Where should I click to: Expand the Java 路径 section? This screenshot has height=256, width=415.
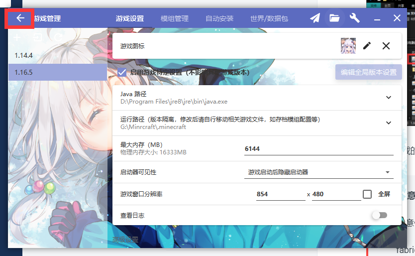tap(388, 98)
